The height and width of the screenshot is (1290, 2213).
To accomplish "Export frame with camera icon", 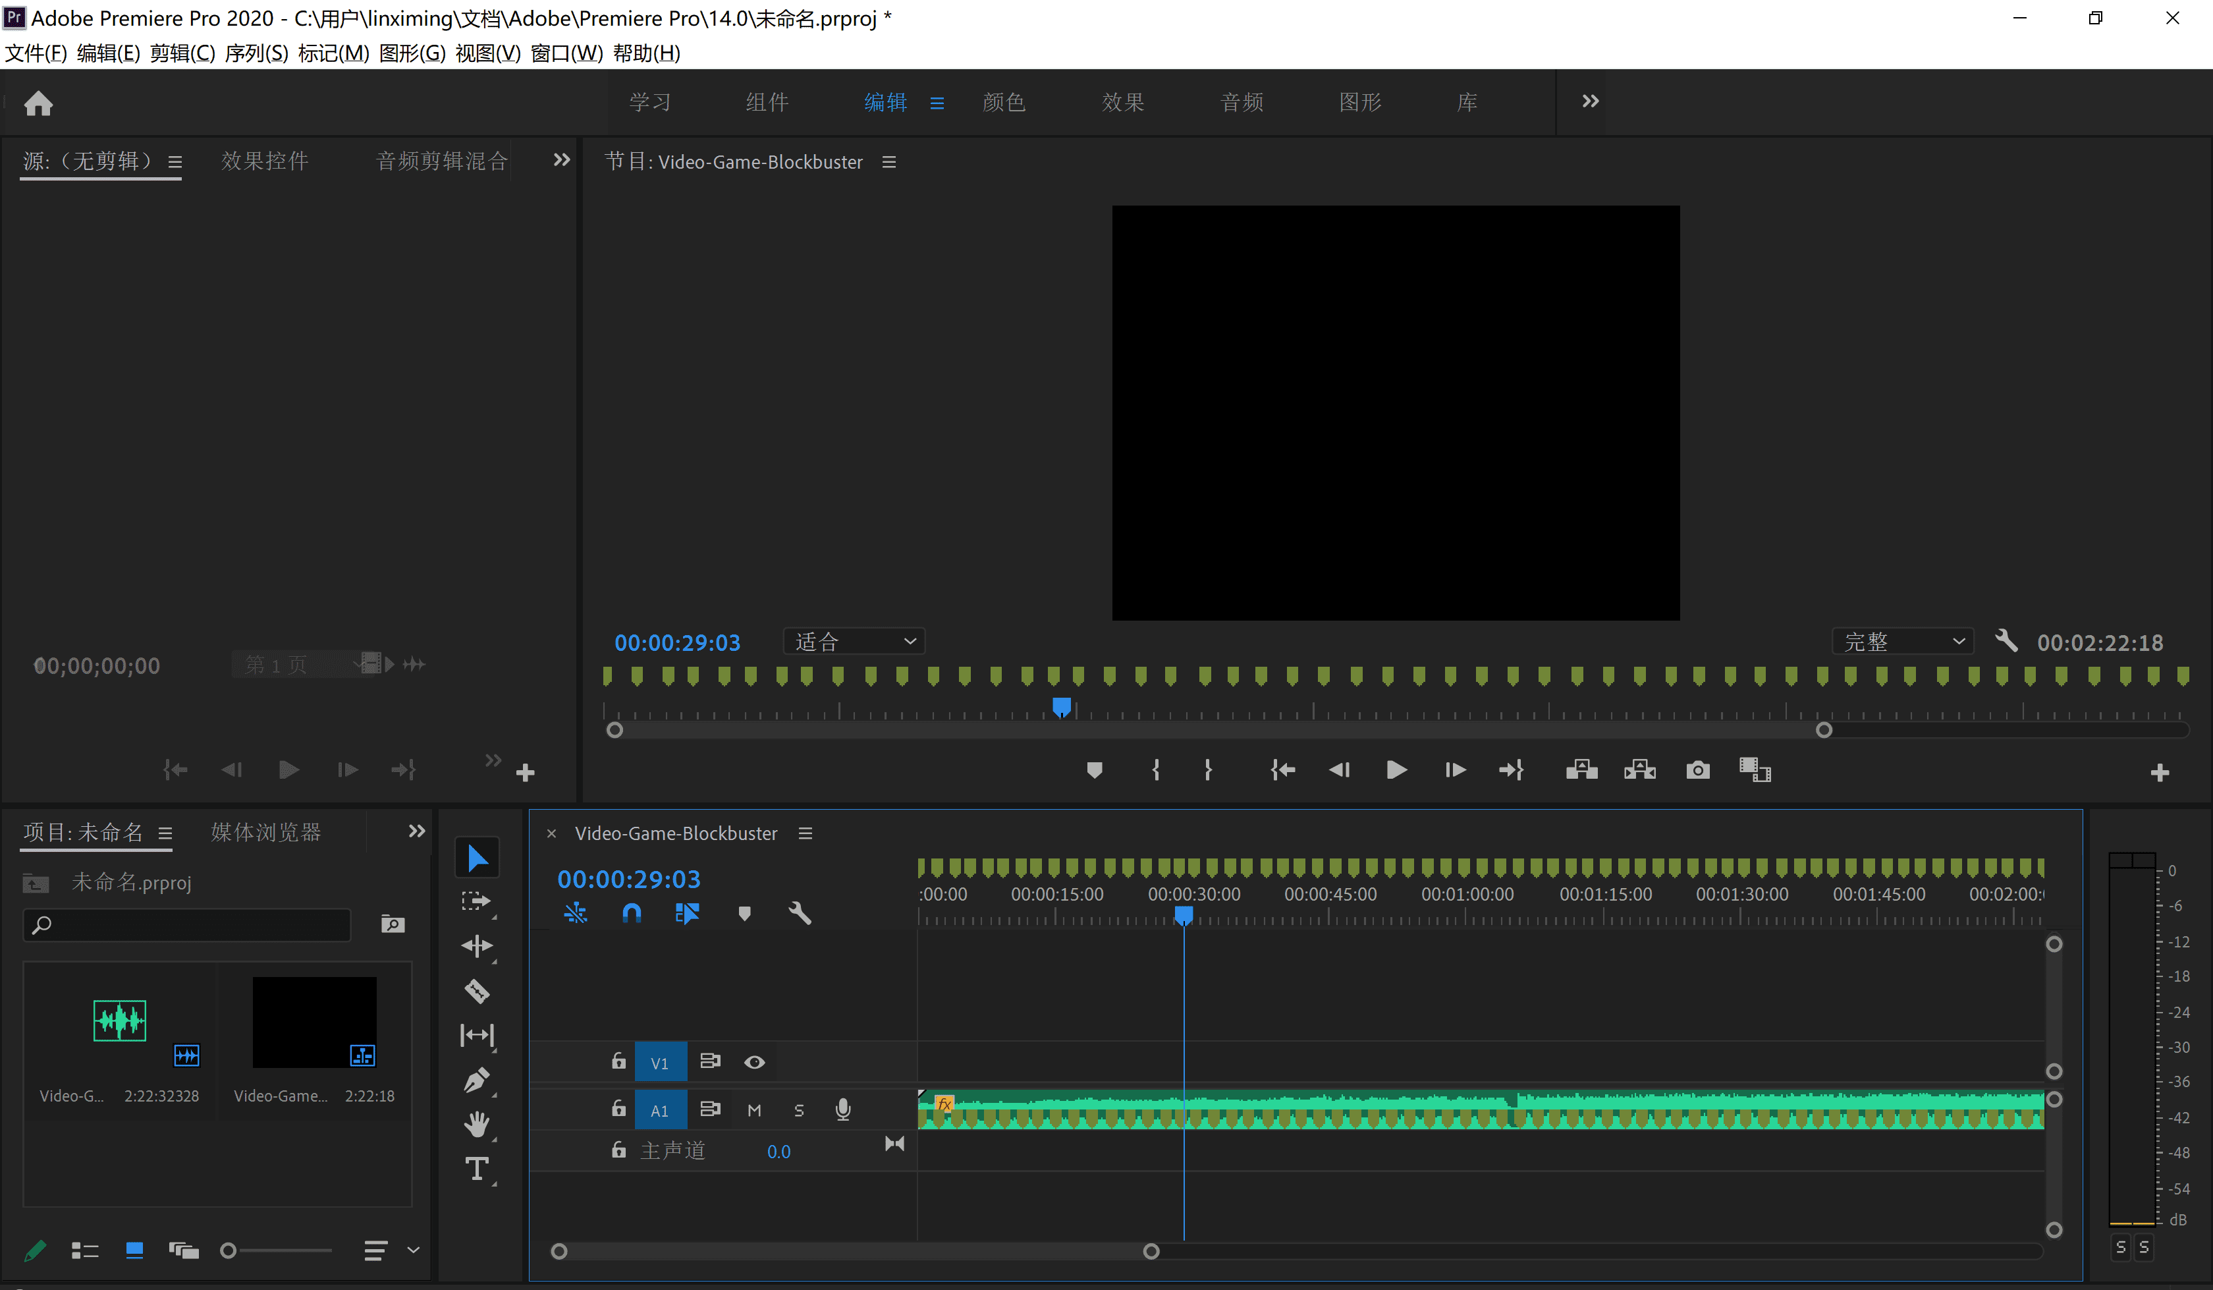I will coord(1697,770).
